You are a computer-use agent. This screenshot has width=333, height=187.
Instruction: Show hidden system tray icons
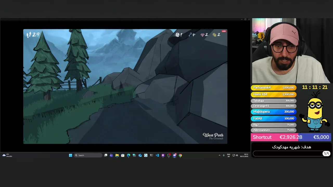coord(219,155)
